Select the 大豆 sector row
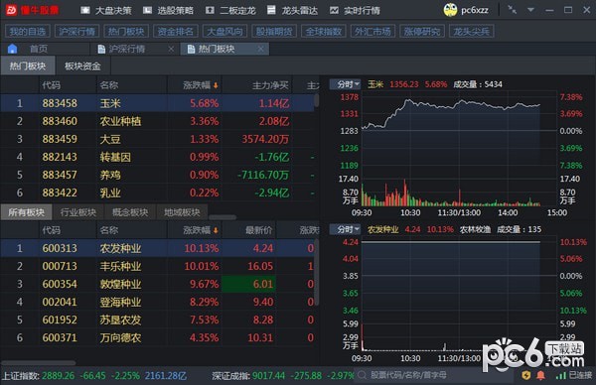The height and width of the screenshot is (385, 596). pyautogui.click(x=157, y=139)
